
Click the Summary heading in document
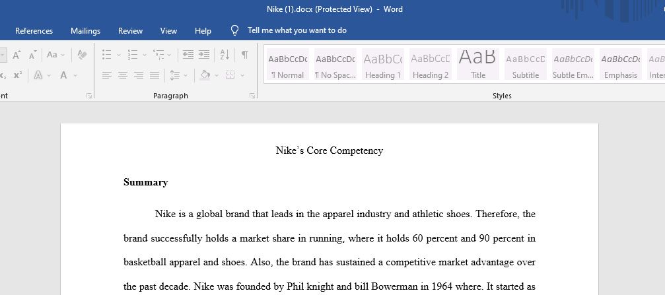tap(145, 182)
